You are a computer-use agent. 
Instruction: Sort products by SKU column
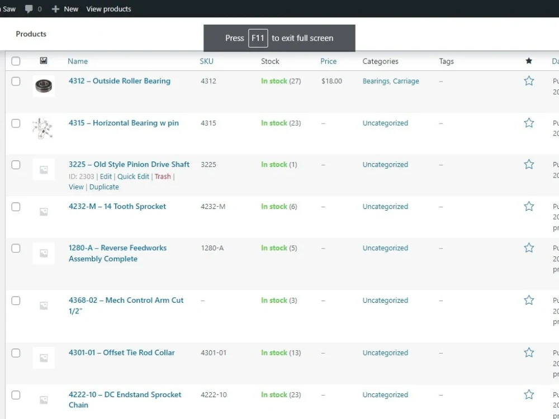(x=206, y=61)
